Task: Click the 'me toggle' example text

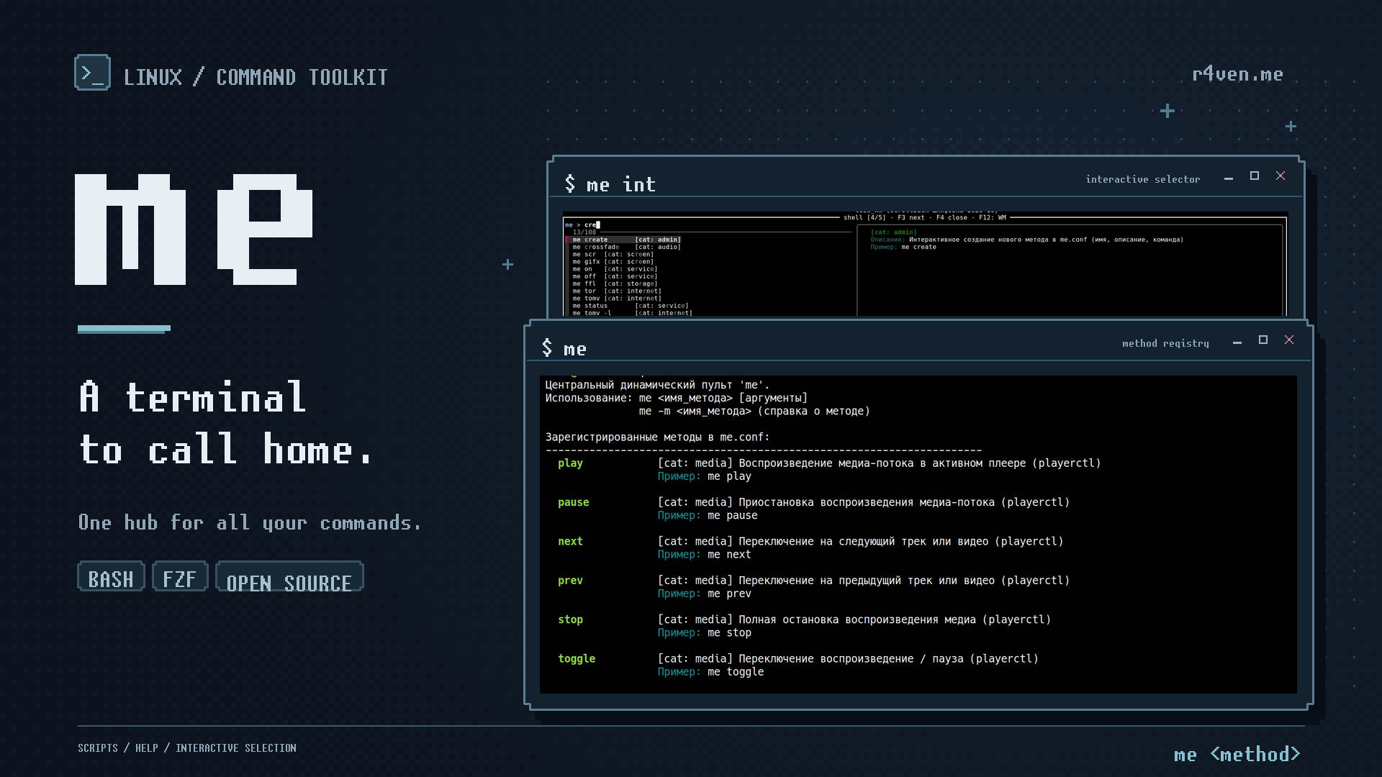Action: [736, 672]
